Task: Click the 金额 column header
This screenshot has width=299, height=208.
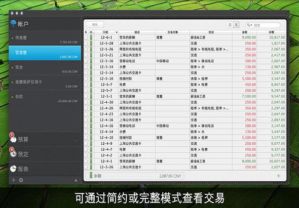Action: (x=244, y=32)
